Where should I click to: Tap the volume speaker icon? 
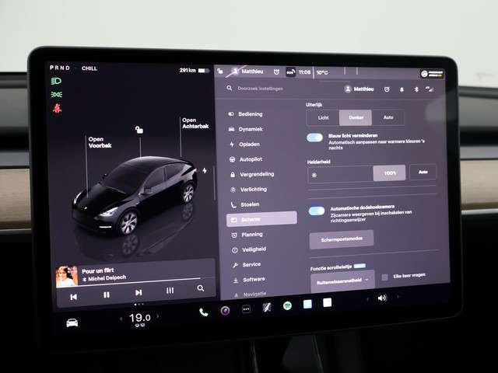[381, 298]
